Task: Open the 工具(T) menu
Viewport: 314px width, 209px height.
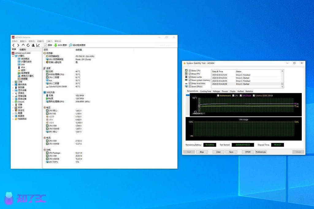Action: click(x=49, y=41)
